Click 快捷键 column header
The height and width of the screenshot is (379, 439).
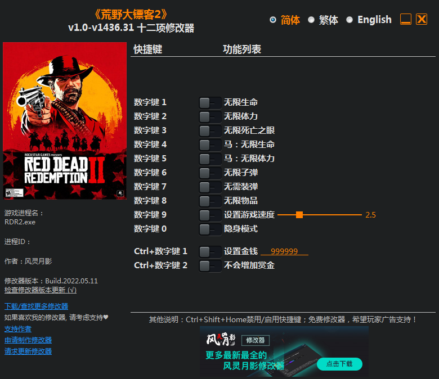(148, 49)
